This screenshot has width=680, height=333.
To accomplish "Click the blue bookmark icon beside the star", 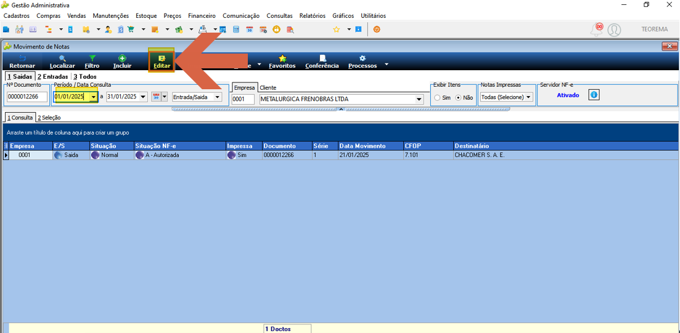I will 358,30.
